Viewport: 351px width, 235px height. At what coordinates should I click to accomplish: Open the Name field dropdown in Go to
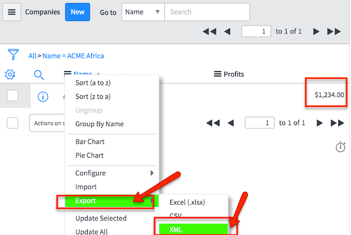[143, 12]
